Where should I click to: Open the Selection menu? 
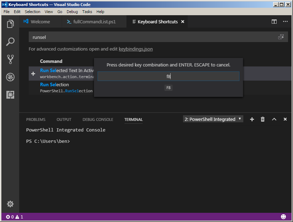[33, 12]
